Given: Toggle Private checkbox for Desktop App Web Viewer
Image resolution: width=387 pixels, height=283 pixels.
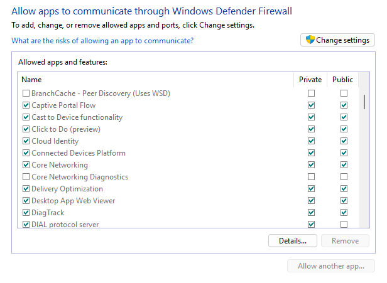Looking at the screenshot, I should point(311,200).
